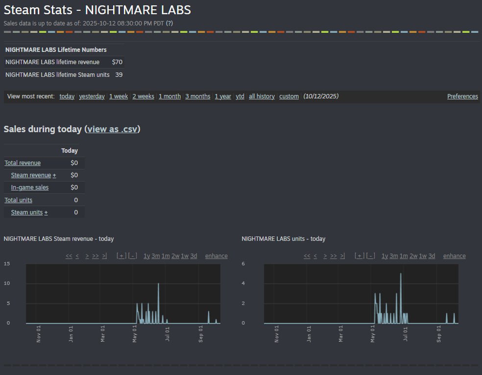Choose the 'ytd' time range
The image size is (482, 375).
click(x=240, y=96)
